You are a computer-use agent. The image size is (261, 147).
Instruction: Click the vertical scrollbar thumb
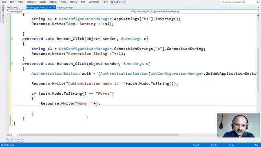click(x=258, y=69)
